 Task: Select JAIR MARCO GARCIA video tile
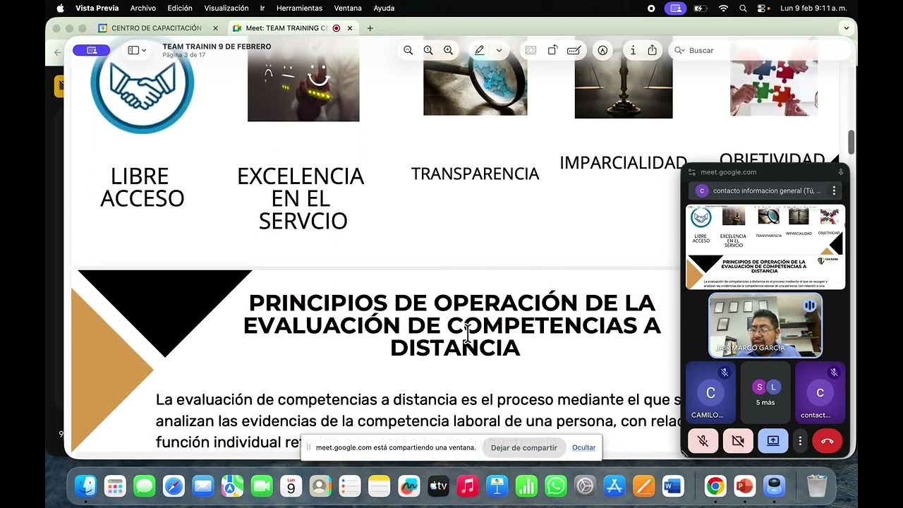[765, 325]
